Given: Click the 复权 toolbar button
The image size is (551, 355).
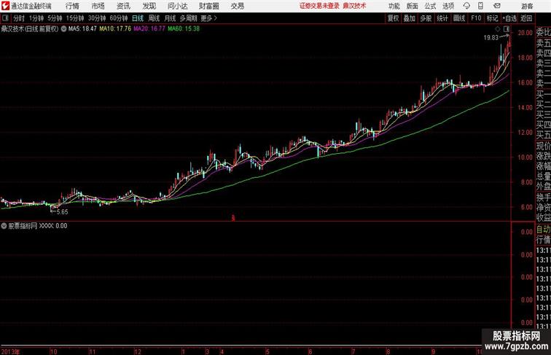Looking at the screenshot, I should point(394,18).
